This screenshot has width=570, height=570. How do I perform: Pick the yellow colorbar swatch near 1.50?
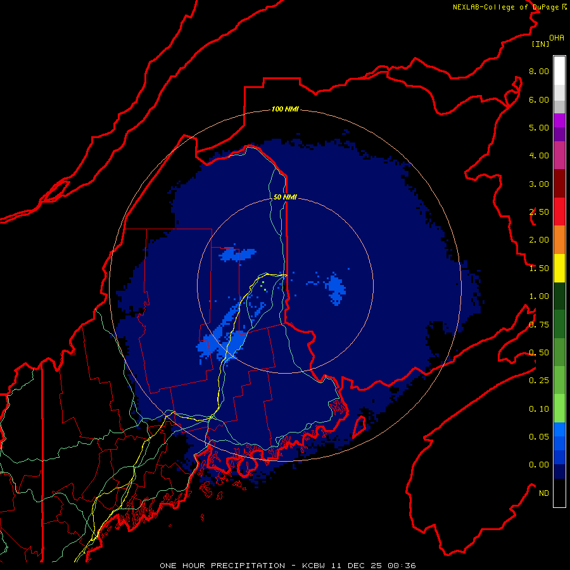click(559, 268)
